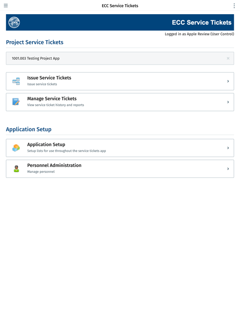Click the ECC globe logo
This screenshot has height=320, width=240.
14,22
